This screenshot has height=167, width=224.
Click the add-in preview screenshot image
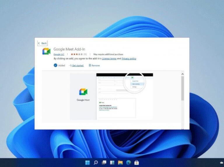111,97
